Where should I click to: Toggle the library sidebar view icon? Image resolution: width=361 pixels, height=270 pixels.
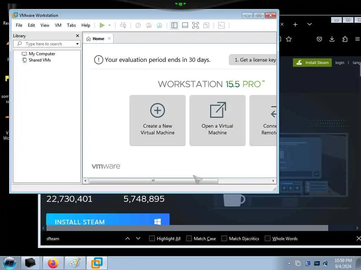pyautogui.click(x=175, y=25)
